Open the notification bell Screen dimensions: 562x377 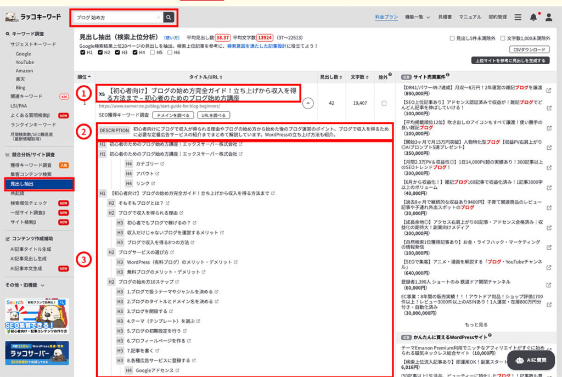point(533,18)
